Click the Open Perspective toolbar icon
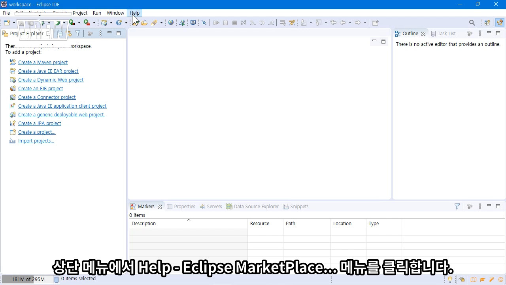 click(487, 23)
